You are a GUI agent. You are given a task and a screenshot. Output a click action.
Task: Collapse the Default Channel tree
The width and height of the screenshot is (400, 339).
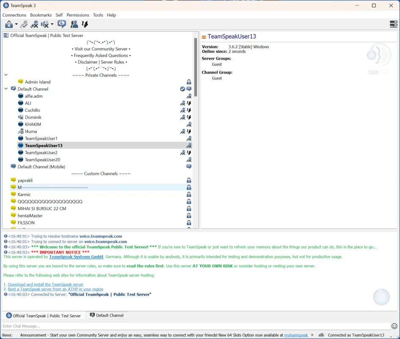[6, 89]
